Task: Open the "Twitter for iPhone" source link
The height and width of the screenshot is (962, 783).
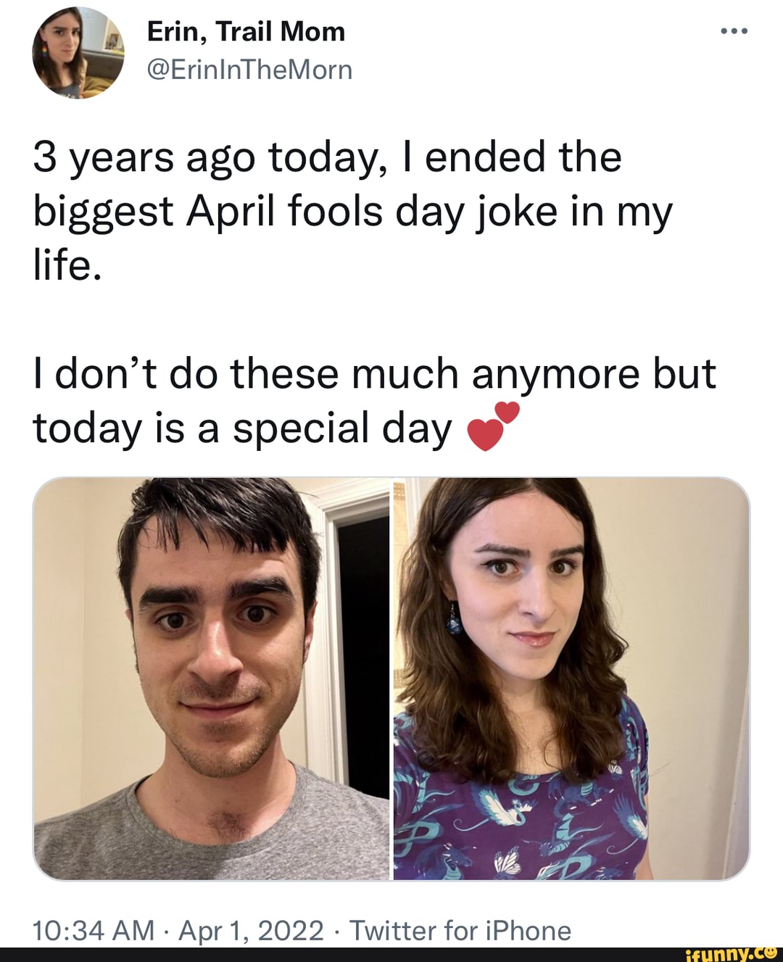Action: 460,929
